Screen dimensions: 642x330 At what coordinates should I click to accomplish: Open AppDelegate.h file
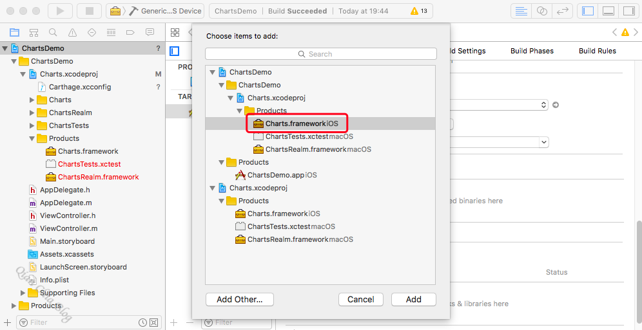[x=64, y=190]
